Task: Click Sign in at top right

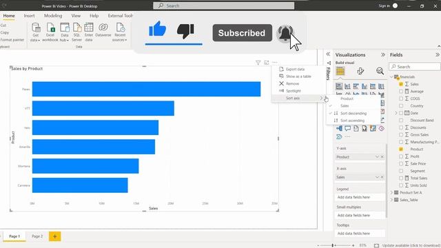Action: tap(384, 6)
